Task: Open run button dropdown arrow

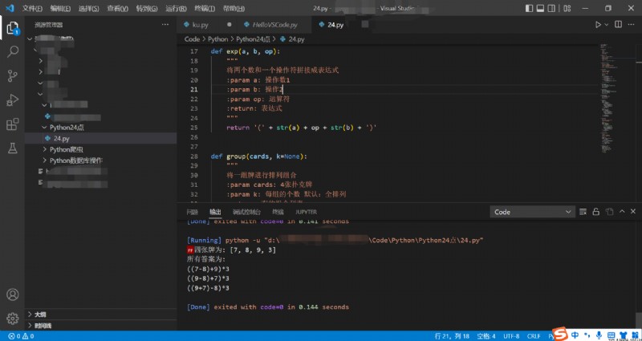Action: 607,25
